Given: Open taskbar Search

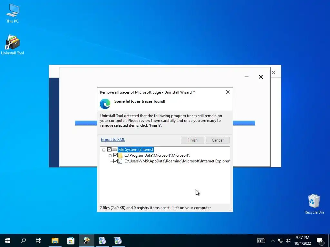Looking at the screenshot, I should coord(23,241).
